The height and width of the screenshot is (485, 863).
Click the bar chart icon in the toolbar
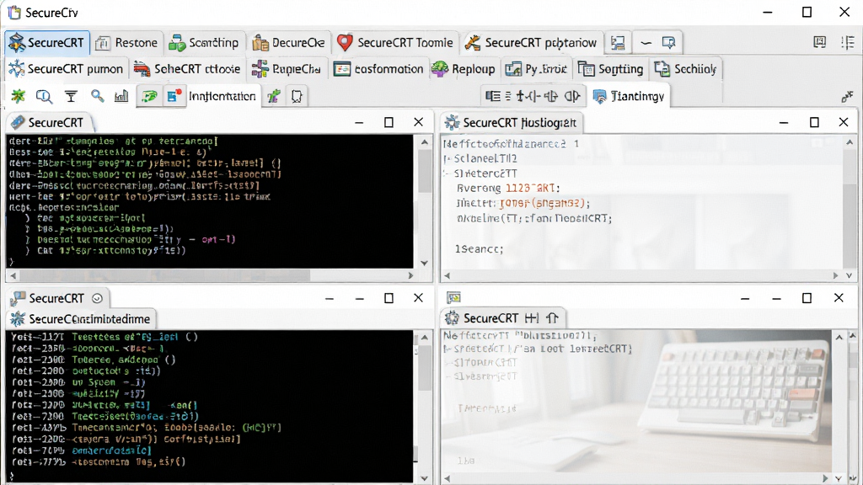pyautogui.click(x=121, y=96)
